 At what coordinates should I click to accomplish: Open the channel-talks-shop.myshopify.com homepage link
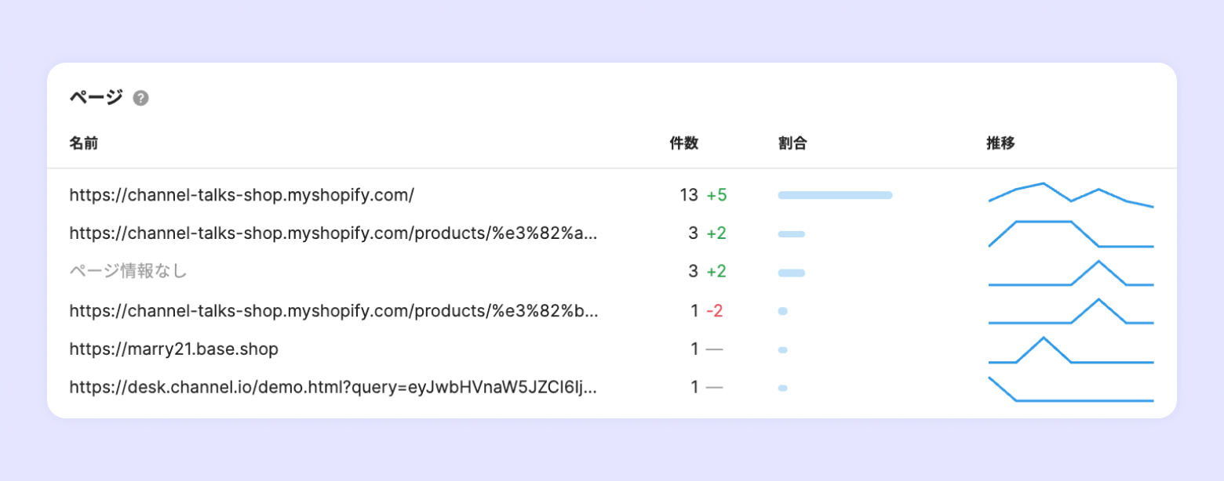point(242,195)
